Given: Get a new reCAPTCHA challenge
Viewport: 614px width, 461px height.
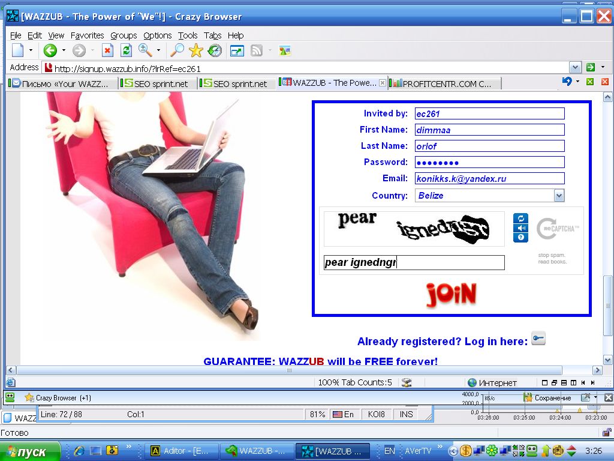Looking at the screenshot, I should click(x=521, y=218).
